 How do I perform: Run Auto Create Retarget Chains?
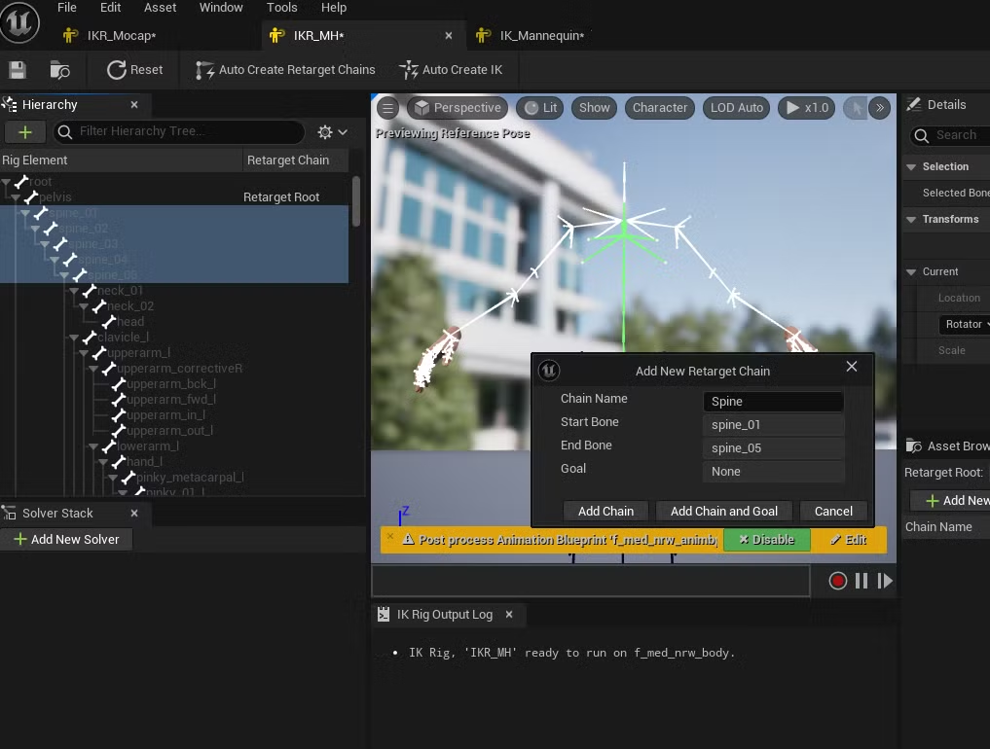pyautogui.click(x=285, y=69)
